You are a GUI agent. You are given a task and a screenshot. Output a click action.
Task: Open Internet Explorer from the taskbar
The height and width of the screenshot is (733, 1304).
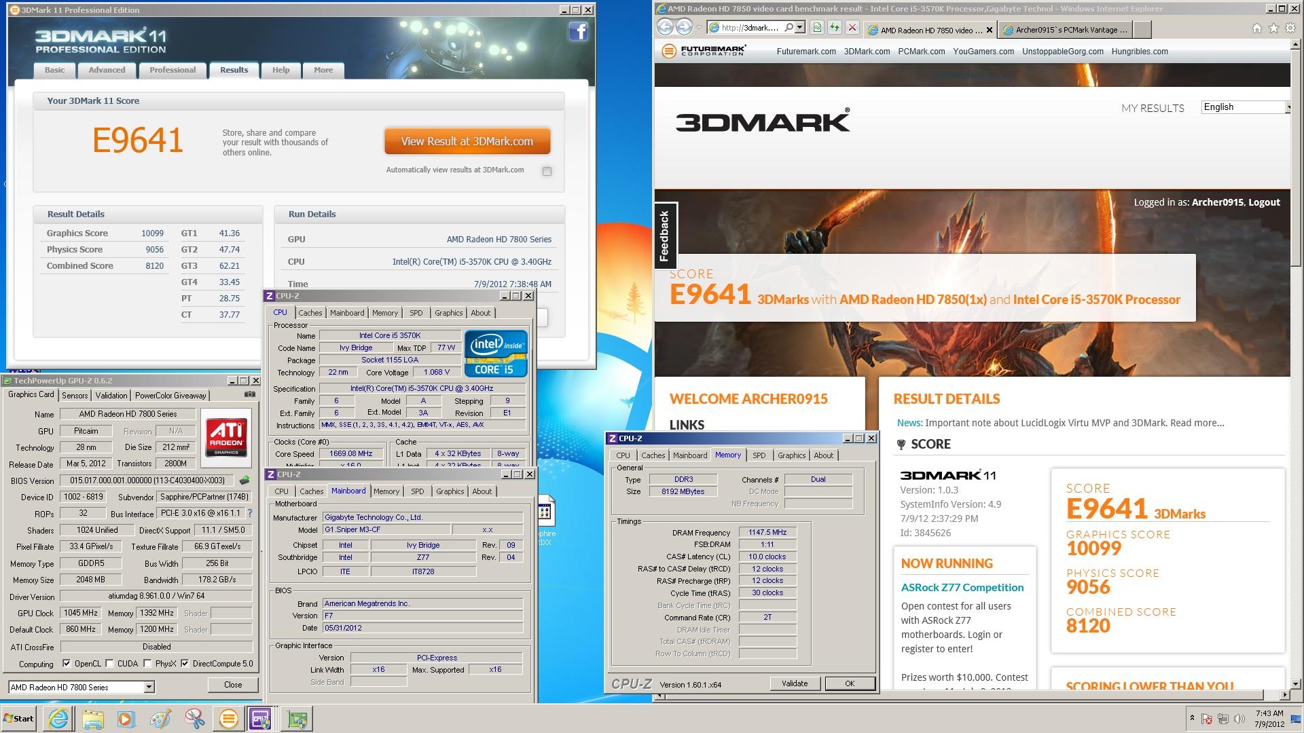[x=59, y=719]
